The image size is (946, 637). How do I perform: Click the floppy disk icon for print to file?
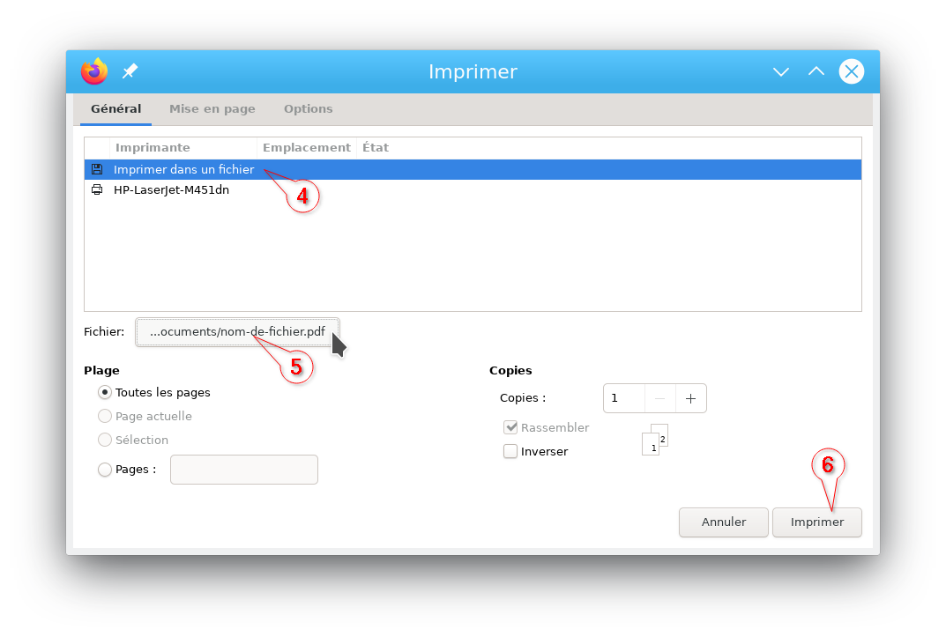(96, 169)
